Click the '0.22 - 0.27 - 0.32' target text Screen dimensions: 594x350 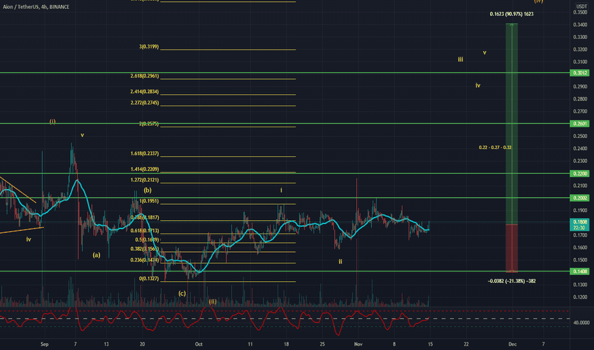495,148
